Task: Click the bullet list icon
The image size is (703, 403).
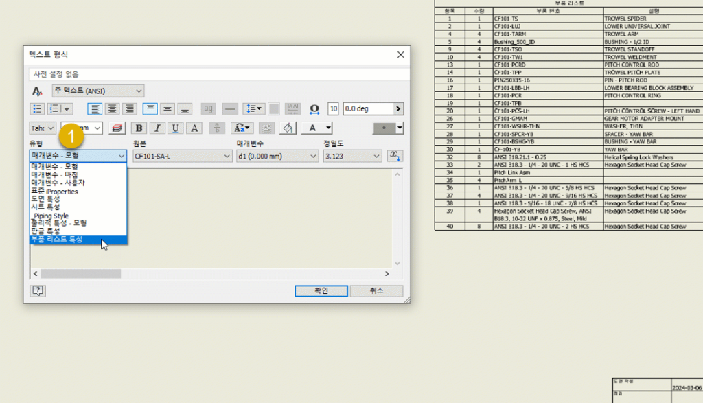Action: coord(37,109)
